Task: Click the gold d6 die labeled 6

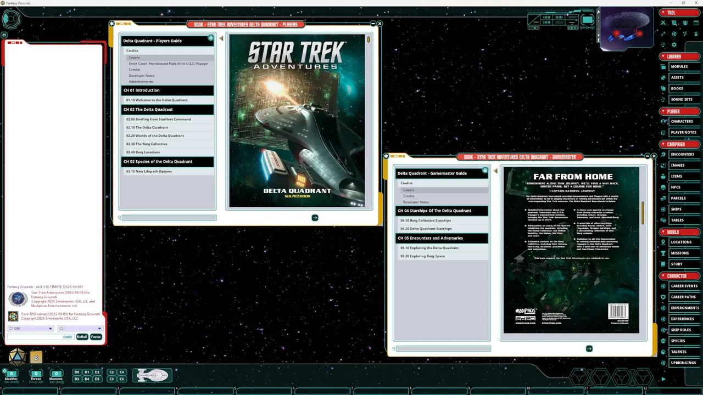Action: 36,358
